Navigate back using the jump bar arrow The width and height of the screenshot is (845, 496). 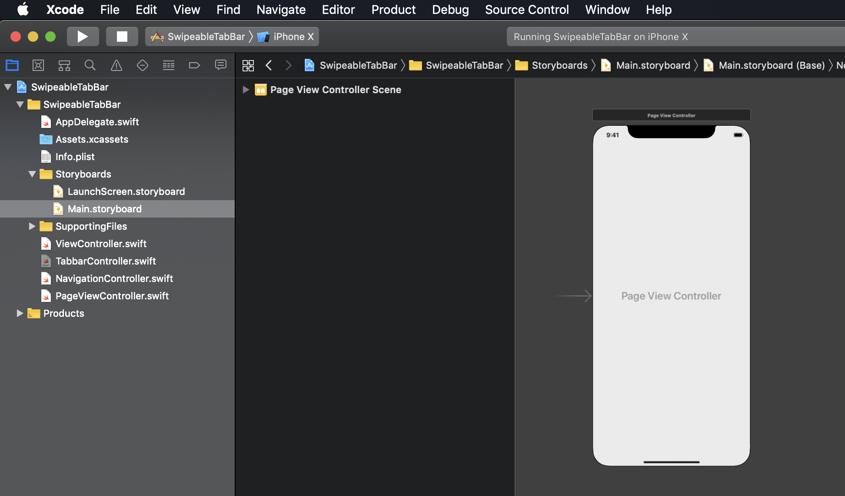click(x=269, y=65)
